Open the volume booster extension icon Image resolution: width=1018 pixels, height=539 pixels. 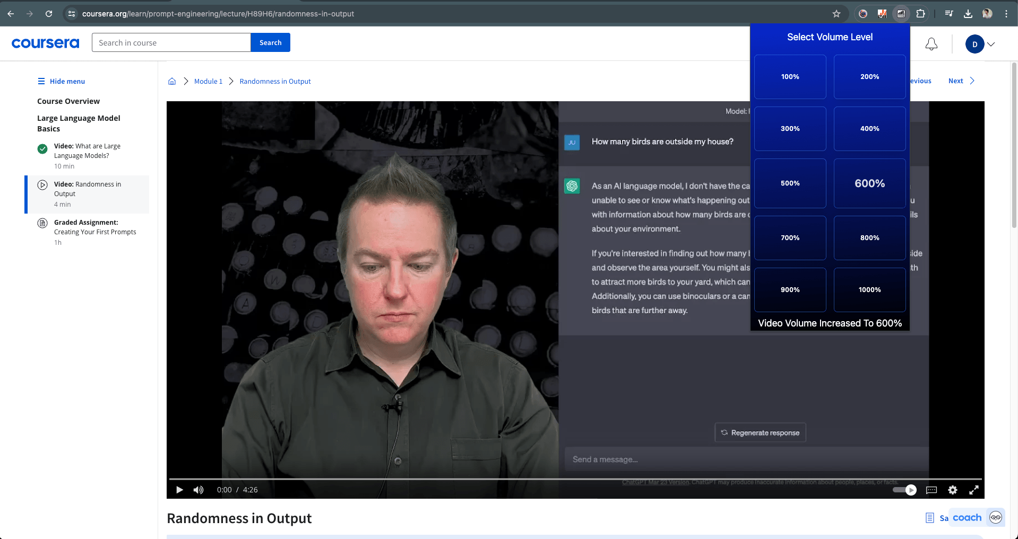click(x=901, y=14)
